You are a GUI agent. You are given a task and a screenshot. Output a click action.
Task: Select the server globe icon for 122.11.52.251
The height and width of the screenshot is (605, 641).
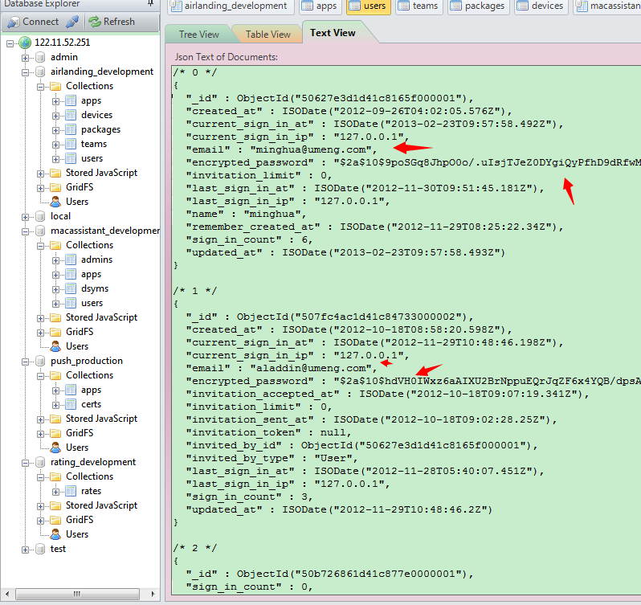pos(25,43)
